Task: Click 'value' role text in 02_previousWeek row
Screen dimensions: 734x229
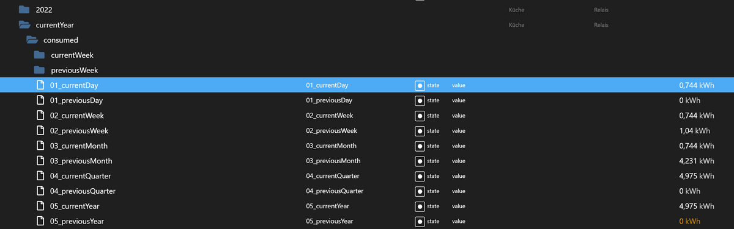Action: pyautogui.click(x=459, y=130)
